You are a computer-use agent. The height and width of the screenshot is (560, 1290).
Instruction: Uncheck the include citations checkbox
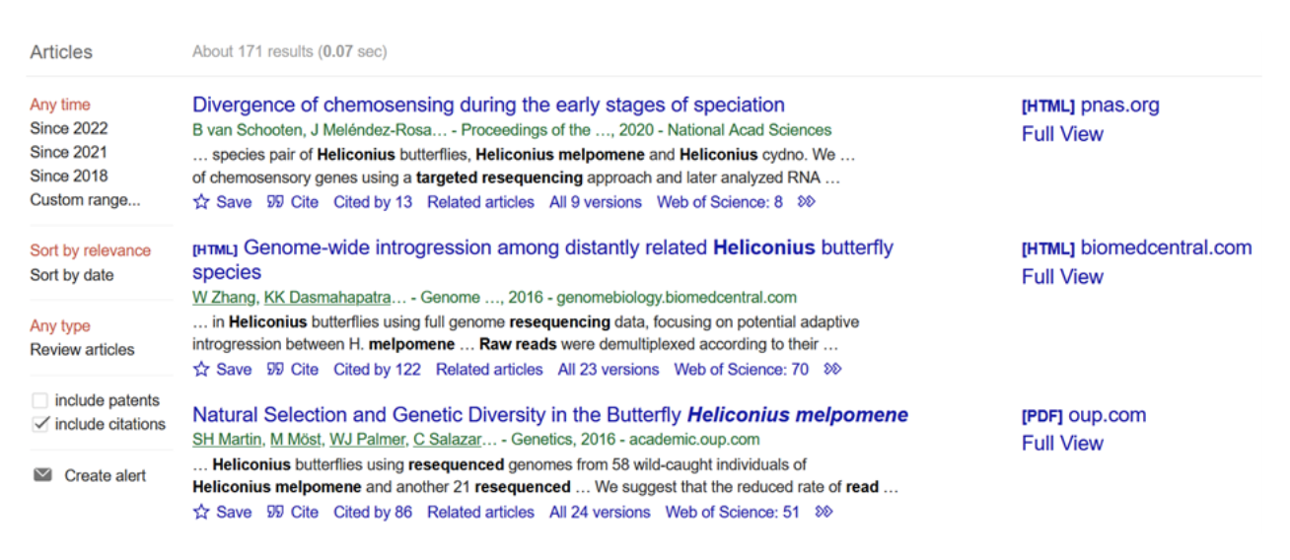coord(40,425)
